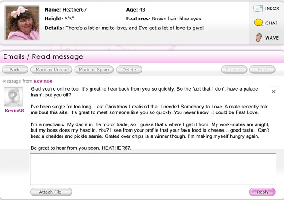Focus the reply message text box
This screenshot has height=200, width=284.
point(153,169)
